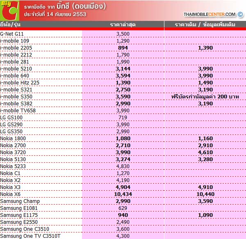This screenshot has width=246, height=239.
Task: Click the old price 10,440 of Nokia X6
Action: coord(205,194)
